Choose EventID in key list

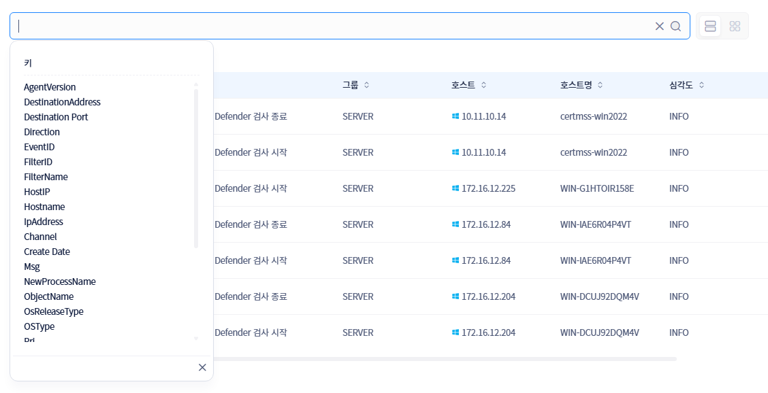click(x=39, y=147)
